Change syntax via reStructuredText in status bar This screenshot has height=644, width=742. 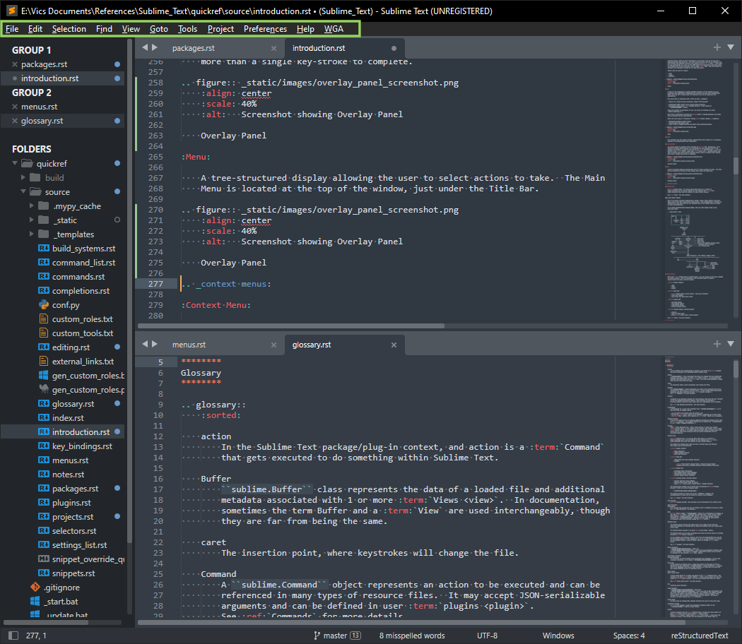click(699, 636)
